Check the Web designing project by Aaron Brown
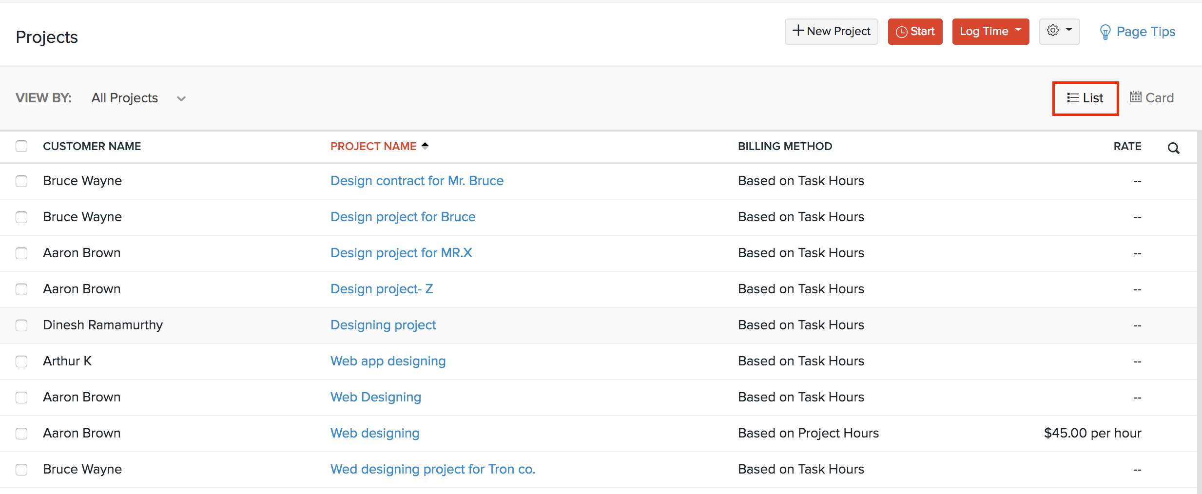The height and width of the screenshot is (494, 1202). pyautogui.click(x=21, y=433)
